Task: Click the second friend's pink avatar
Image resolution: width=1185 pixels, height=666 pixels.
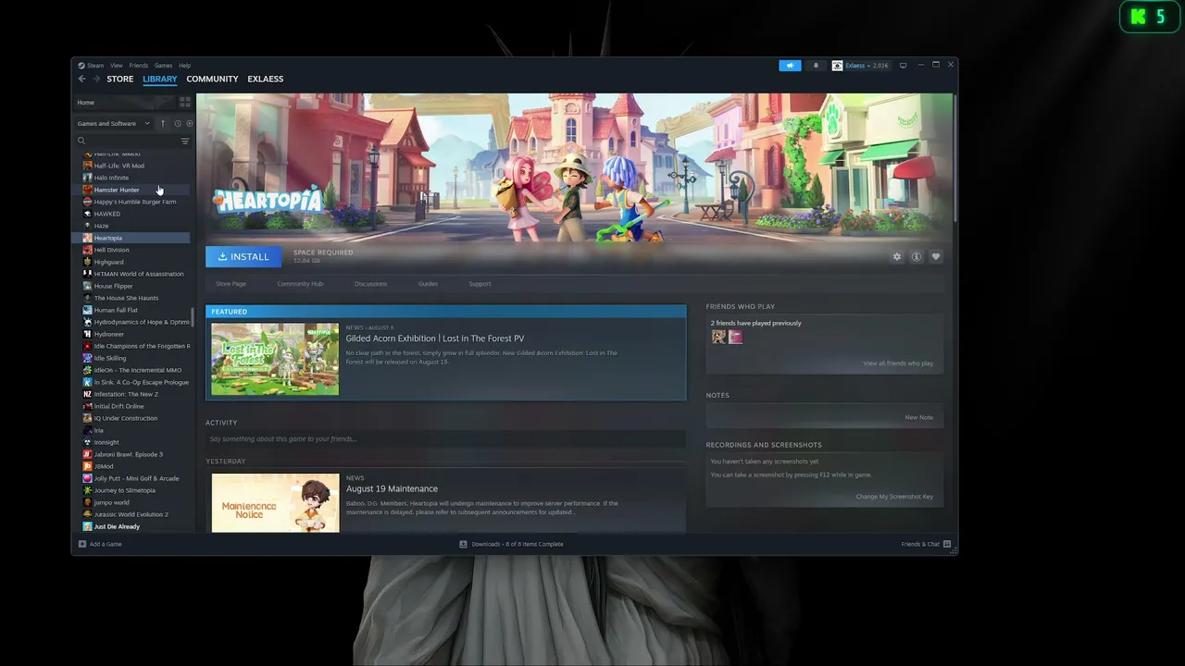Action: pos(735,337)
